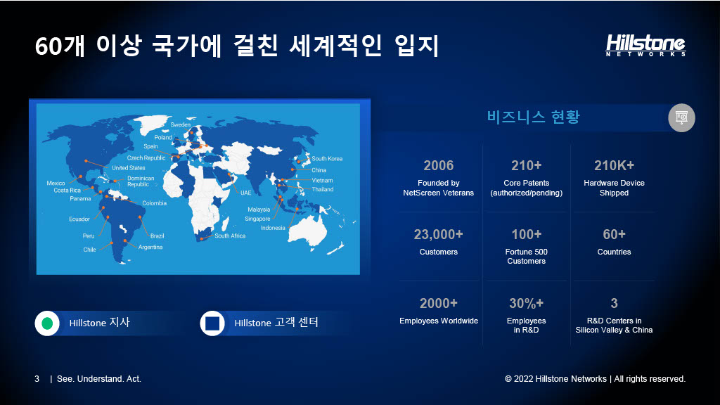Viewport: 720px width, 405px height.
Task: Click the Brazil map label
Action: tap(157, 236)
